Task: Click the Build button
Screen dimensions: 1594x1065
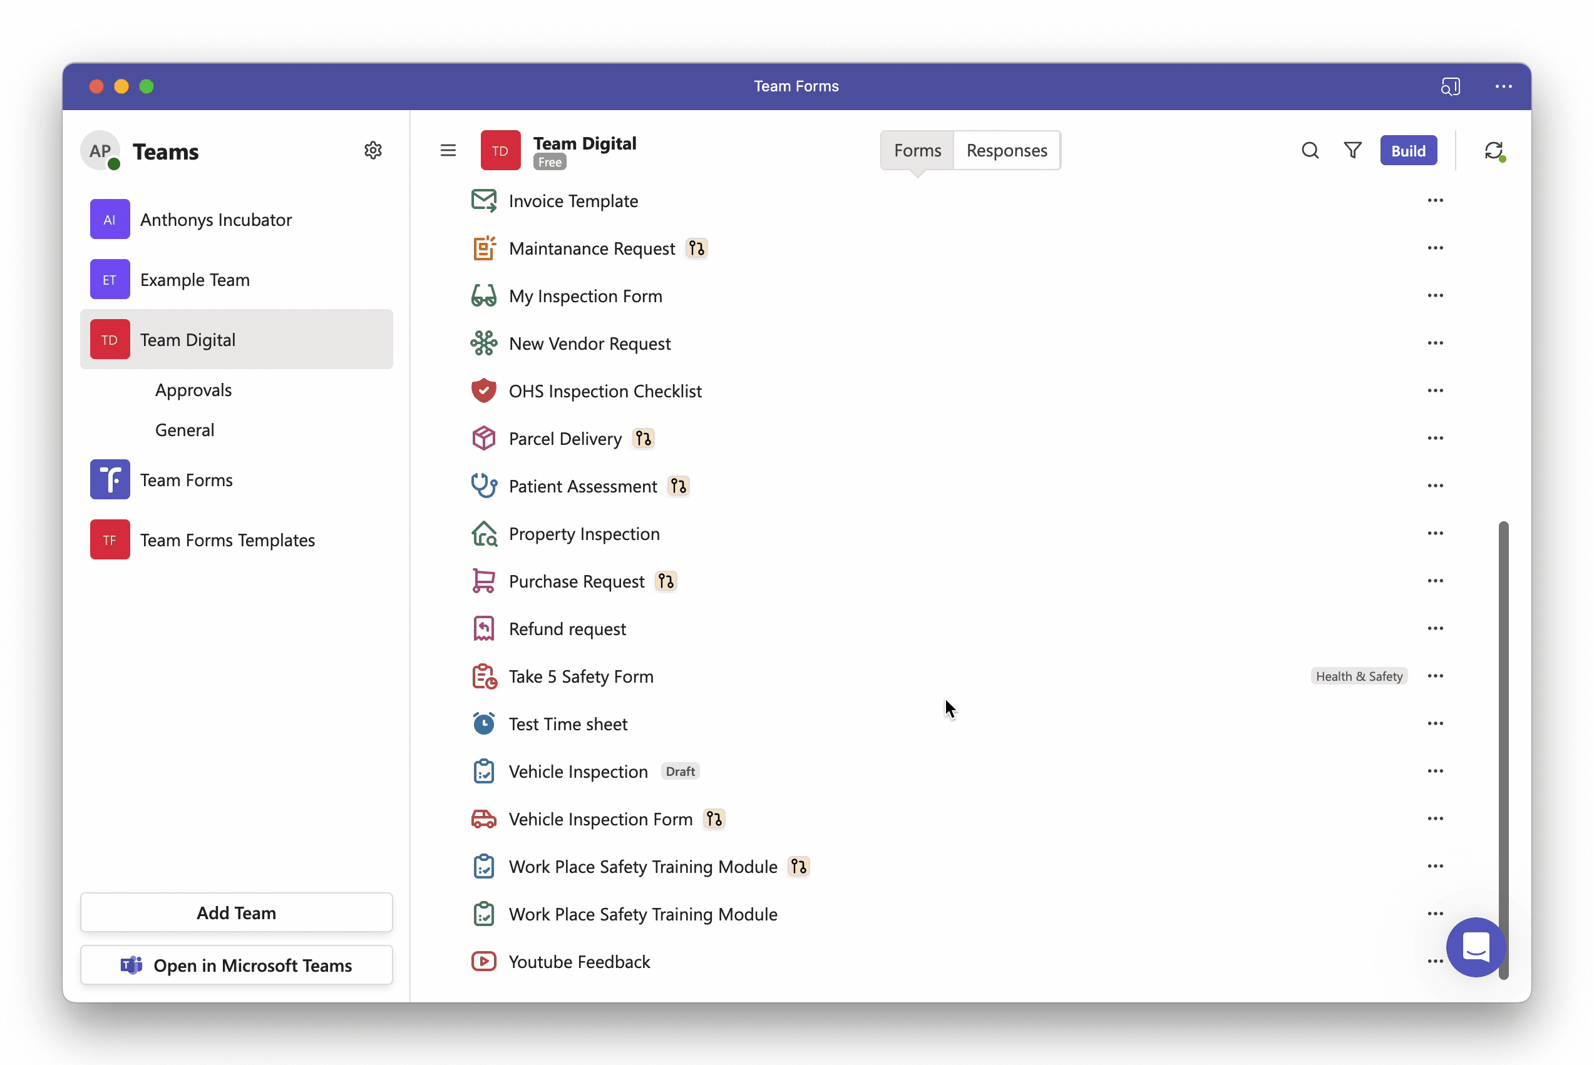Action: tap(1408, 150)
